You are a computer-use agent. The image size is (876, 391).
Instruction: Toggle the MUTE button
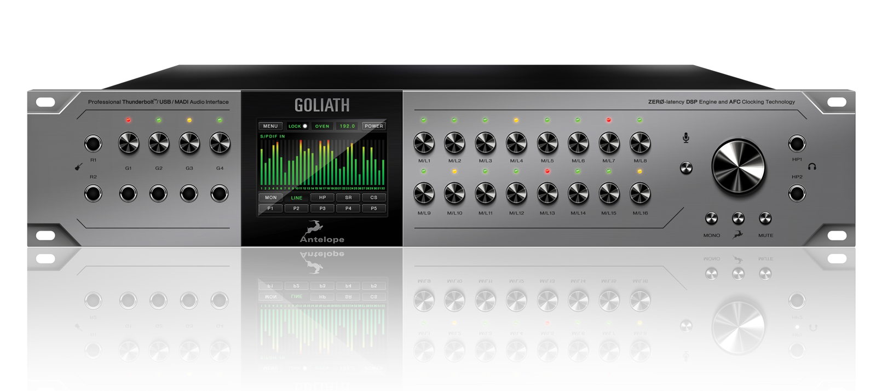coord(765,219)
